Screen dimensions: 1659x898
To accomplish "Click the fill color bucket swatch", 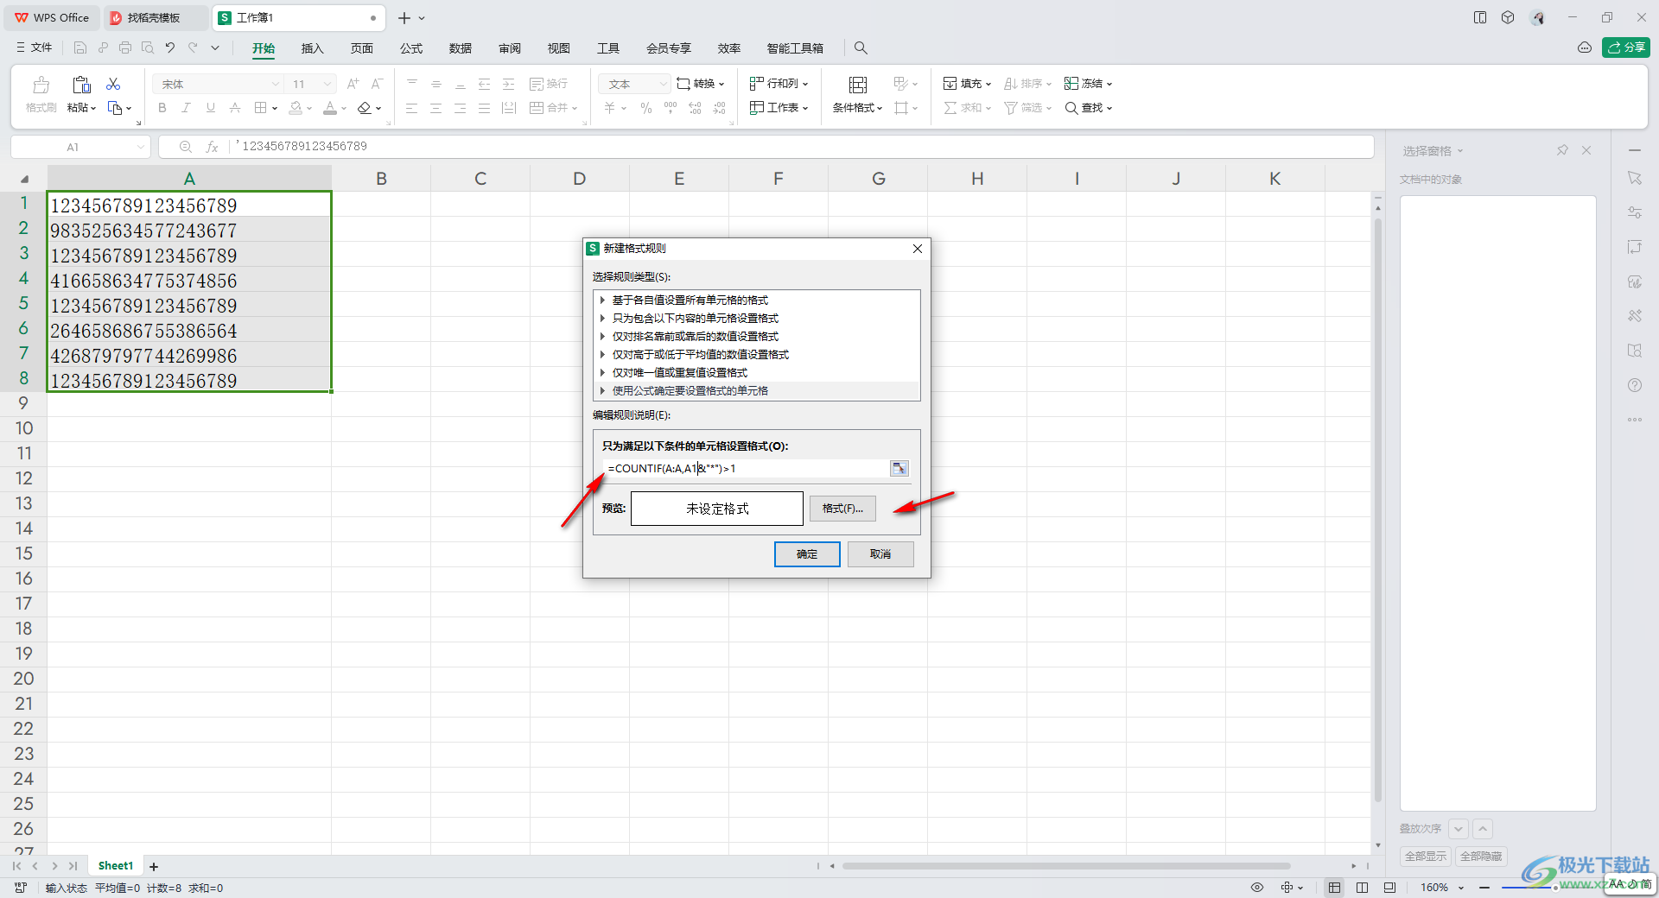I will (x=296, y=108).
